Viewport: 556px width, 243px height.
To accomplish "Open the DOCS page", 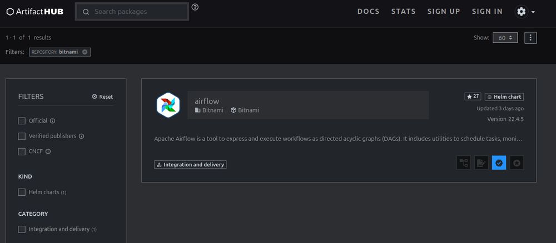I will click(369, 12).
